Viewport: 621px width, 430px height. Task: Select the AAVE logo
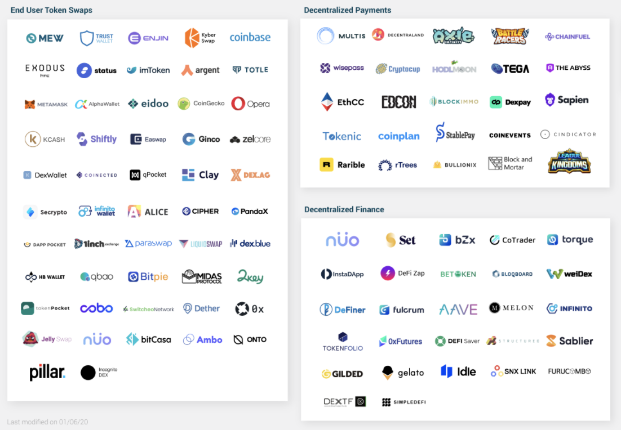point(458,309)
